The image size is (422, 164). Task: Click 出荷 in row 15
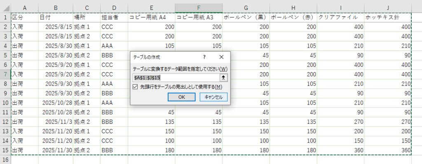[x=24, y=150]
